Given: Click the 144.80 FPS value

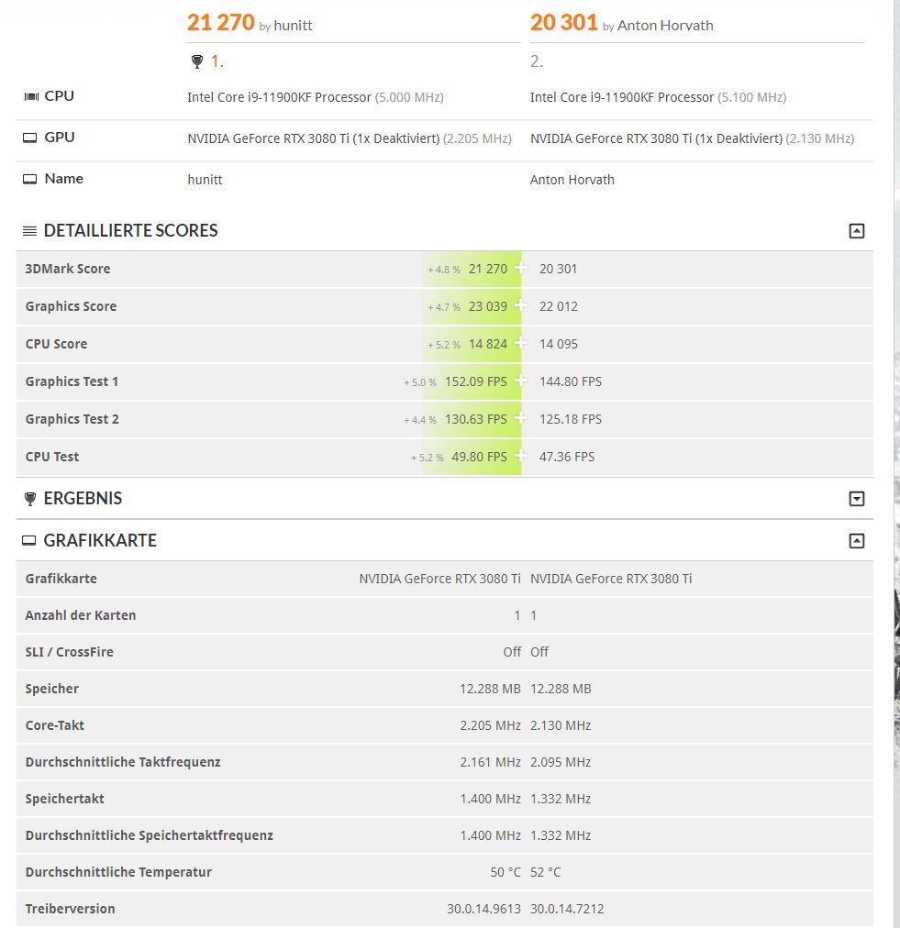Looking at the screenshot, I should (x=571, y=381).
